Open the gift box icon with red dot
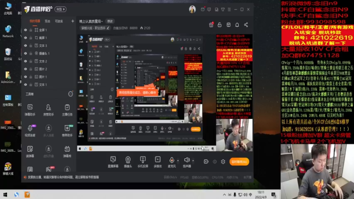 coord(211,25)
